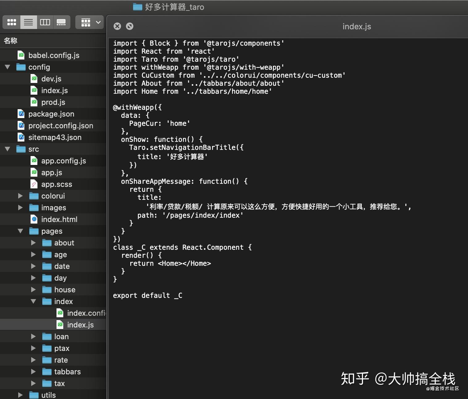The height and width of the screenshot is (399, 468).
Task: Click the colorui folder icon
Action: (x=34, y=196)
